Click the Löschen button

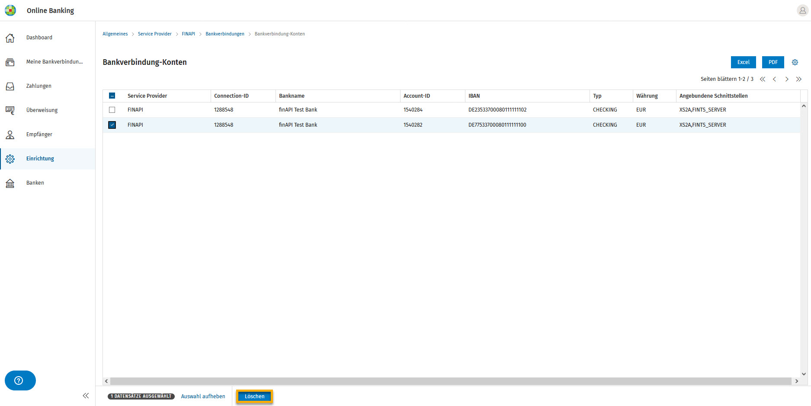(x=254, y=396)
